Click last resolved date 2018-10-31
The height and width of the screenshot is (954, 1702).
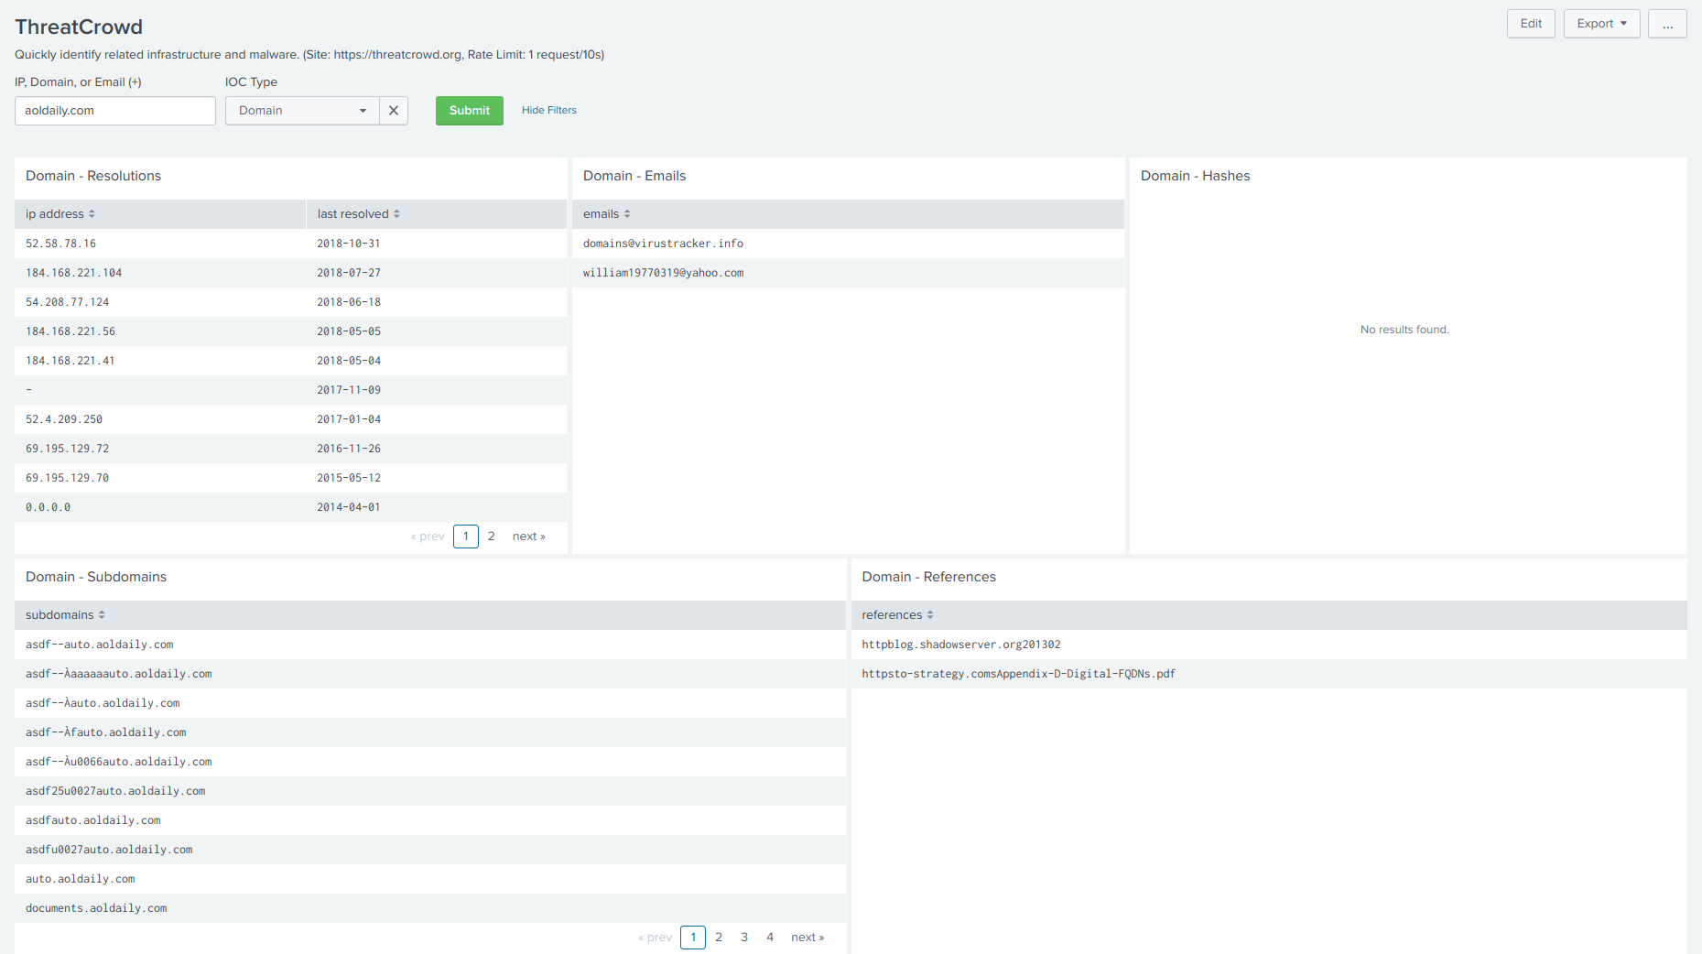coord(349,244)
